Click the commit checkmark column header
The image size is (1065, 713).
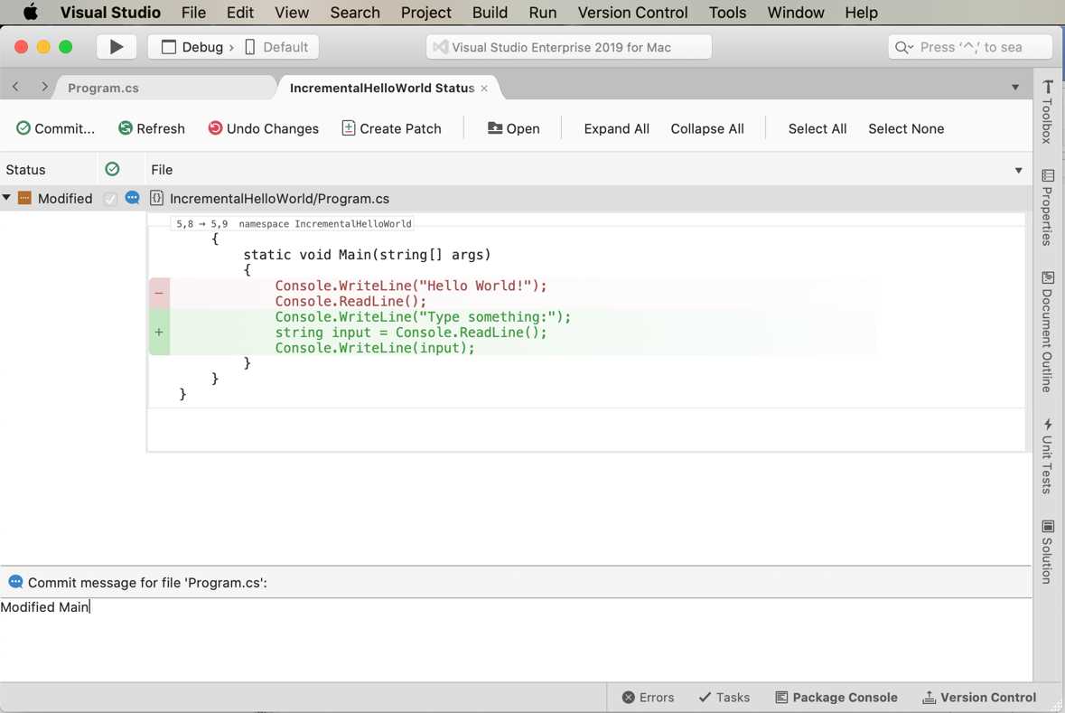[x=112, y=169]
